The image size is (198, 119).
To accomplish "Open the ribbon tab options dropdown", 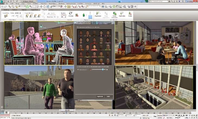I will coord(52,10).
